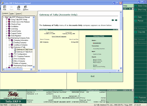Click F1: Select Cmp button

coord(140,6)
